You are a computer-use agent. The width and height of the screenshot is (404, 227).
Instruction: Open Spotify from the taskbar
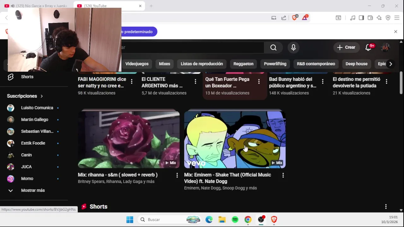coord(235,219)
